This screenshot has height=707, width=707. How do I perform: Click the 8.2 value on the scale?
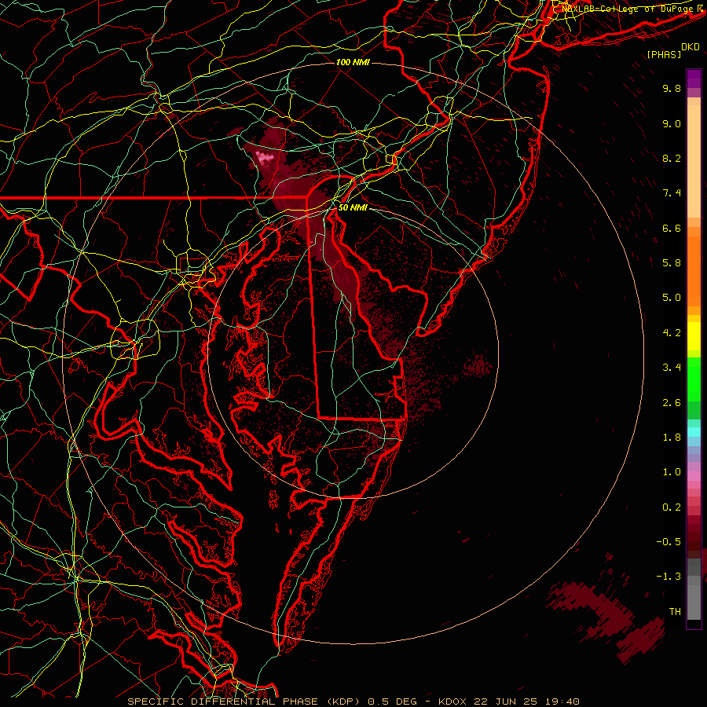pos(672,159)
